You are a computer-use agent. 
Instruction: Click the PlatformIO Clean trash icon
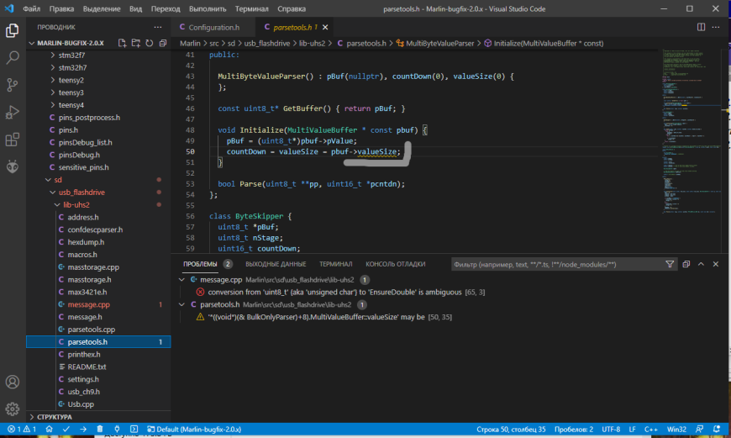click(100, 429)
